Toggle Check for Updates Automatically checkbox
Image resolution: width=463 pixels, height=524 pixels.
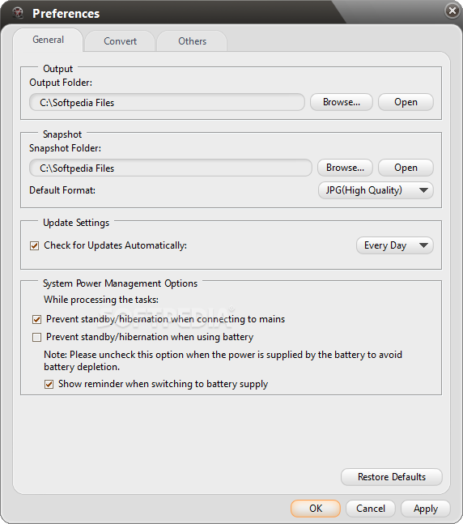(35, 246)
